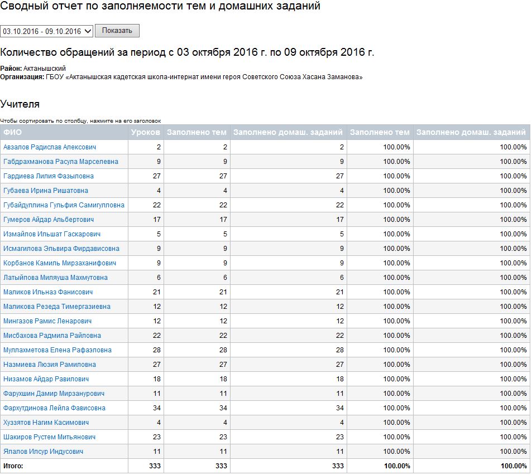
Task: Click on Япалов Илсур Индусович
Action: tap(43, 452)
